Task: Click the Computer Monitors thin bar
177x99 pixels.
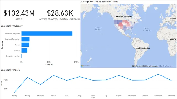Action: click(22, 56)
